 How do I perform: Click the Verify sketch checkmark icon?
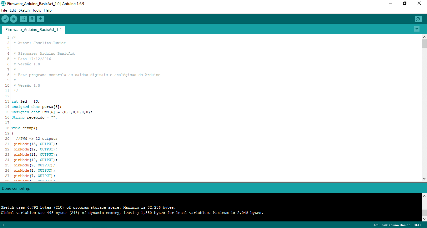click(x=5, y=19)
